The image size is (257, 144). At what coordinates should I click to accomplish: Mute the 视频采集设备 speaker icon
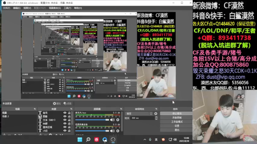[x=112, y=131]
